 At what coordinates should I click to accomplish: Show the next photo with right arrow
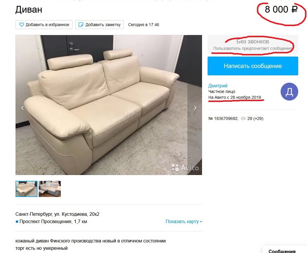pyautogui.click(x=195, y=108)
